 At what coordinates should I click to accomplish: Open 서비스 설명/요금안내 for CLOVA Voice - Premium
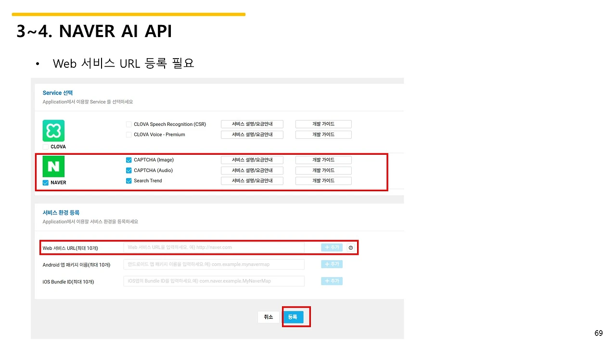(252, 135)
